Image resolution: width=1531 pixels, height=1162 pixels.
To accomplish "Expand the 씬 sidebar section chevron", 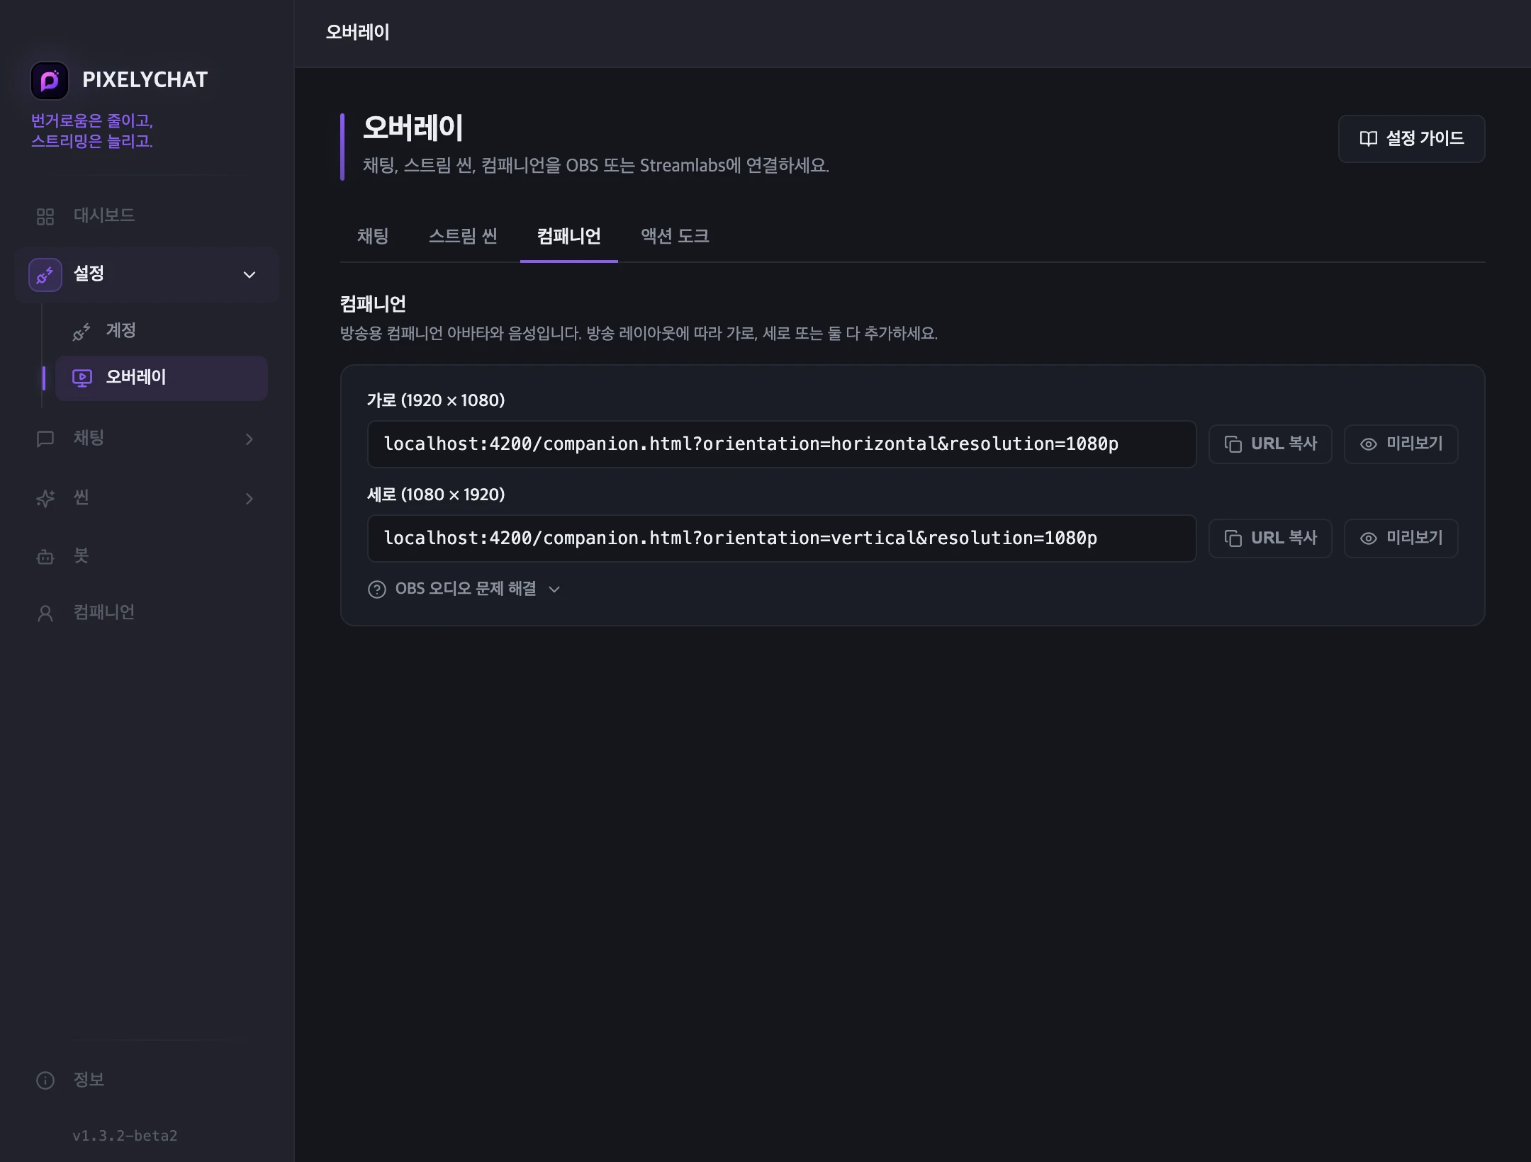I will pos(249,499).
